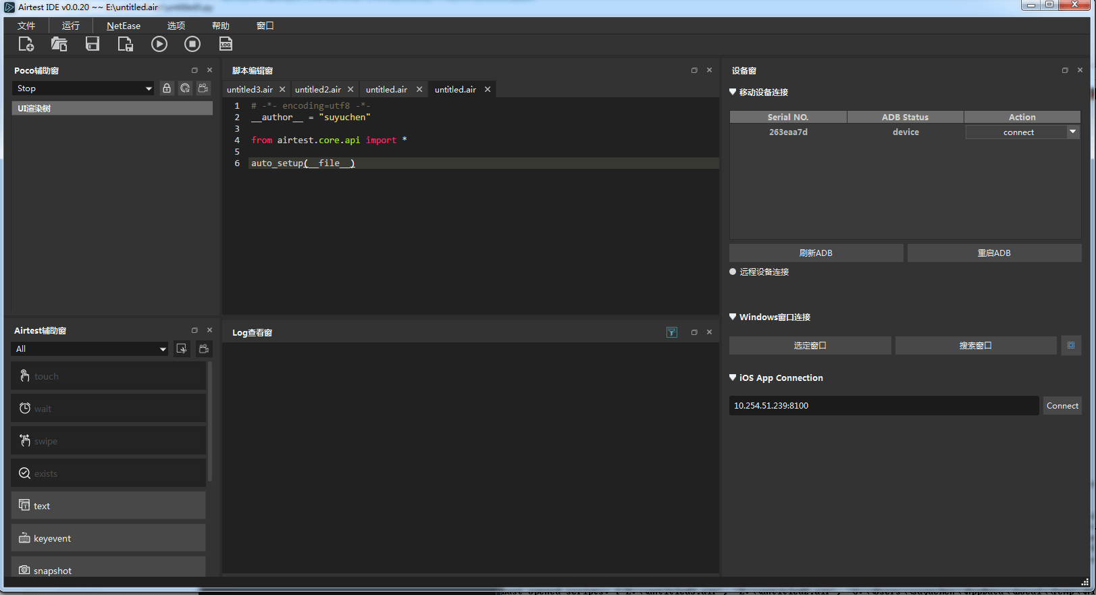Click the Save As toolbar icon
The height and width of the screenshot is (595, 1096).
126,44
